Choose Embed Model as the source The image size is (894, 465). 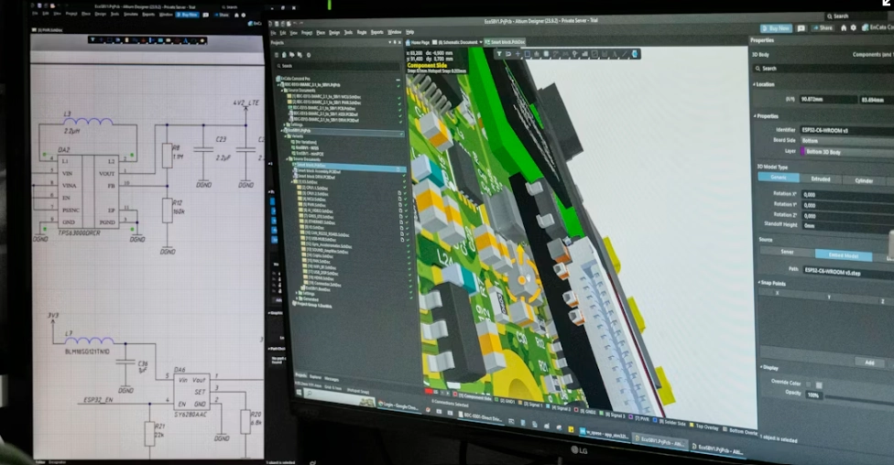tap(844, 255)
